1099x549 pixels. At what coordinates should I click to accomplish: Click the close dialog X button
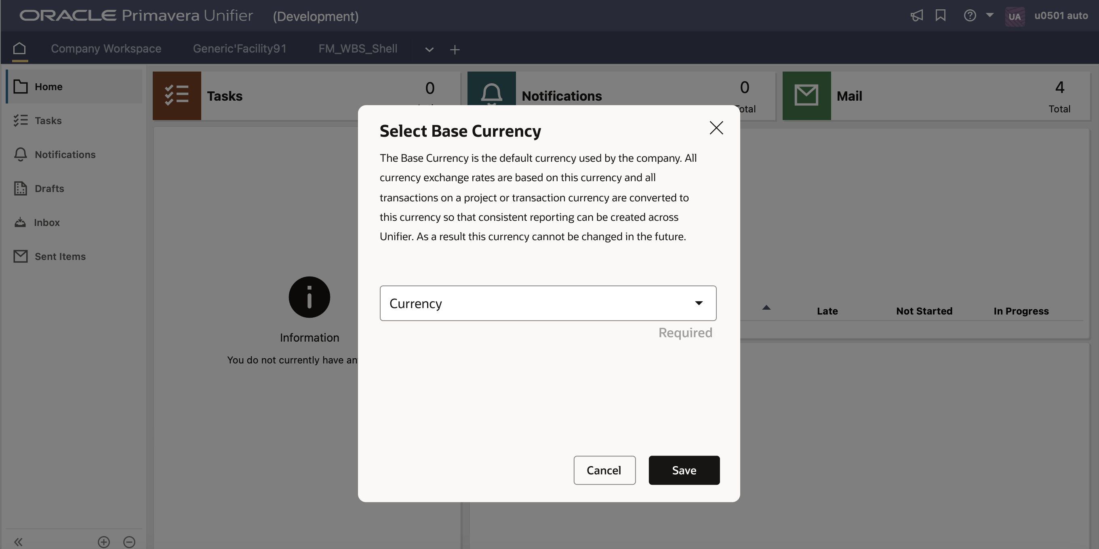point(716,128)
